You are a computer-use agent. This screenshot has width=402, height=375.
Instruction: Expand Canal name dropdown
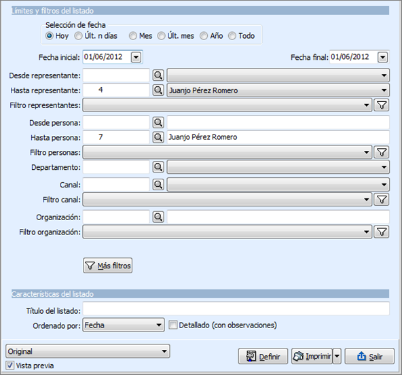click(x=384, y=185)
